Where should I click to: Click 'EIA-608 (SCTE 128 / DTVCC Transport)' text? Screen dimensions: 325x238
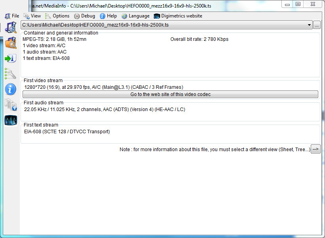67,132
